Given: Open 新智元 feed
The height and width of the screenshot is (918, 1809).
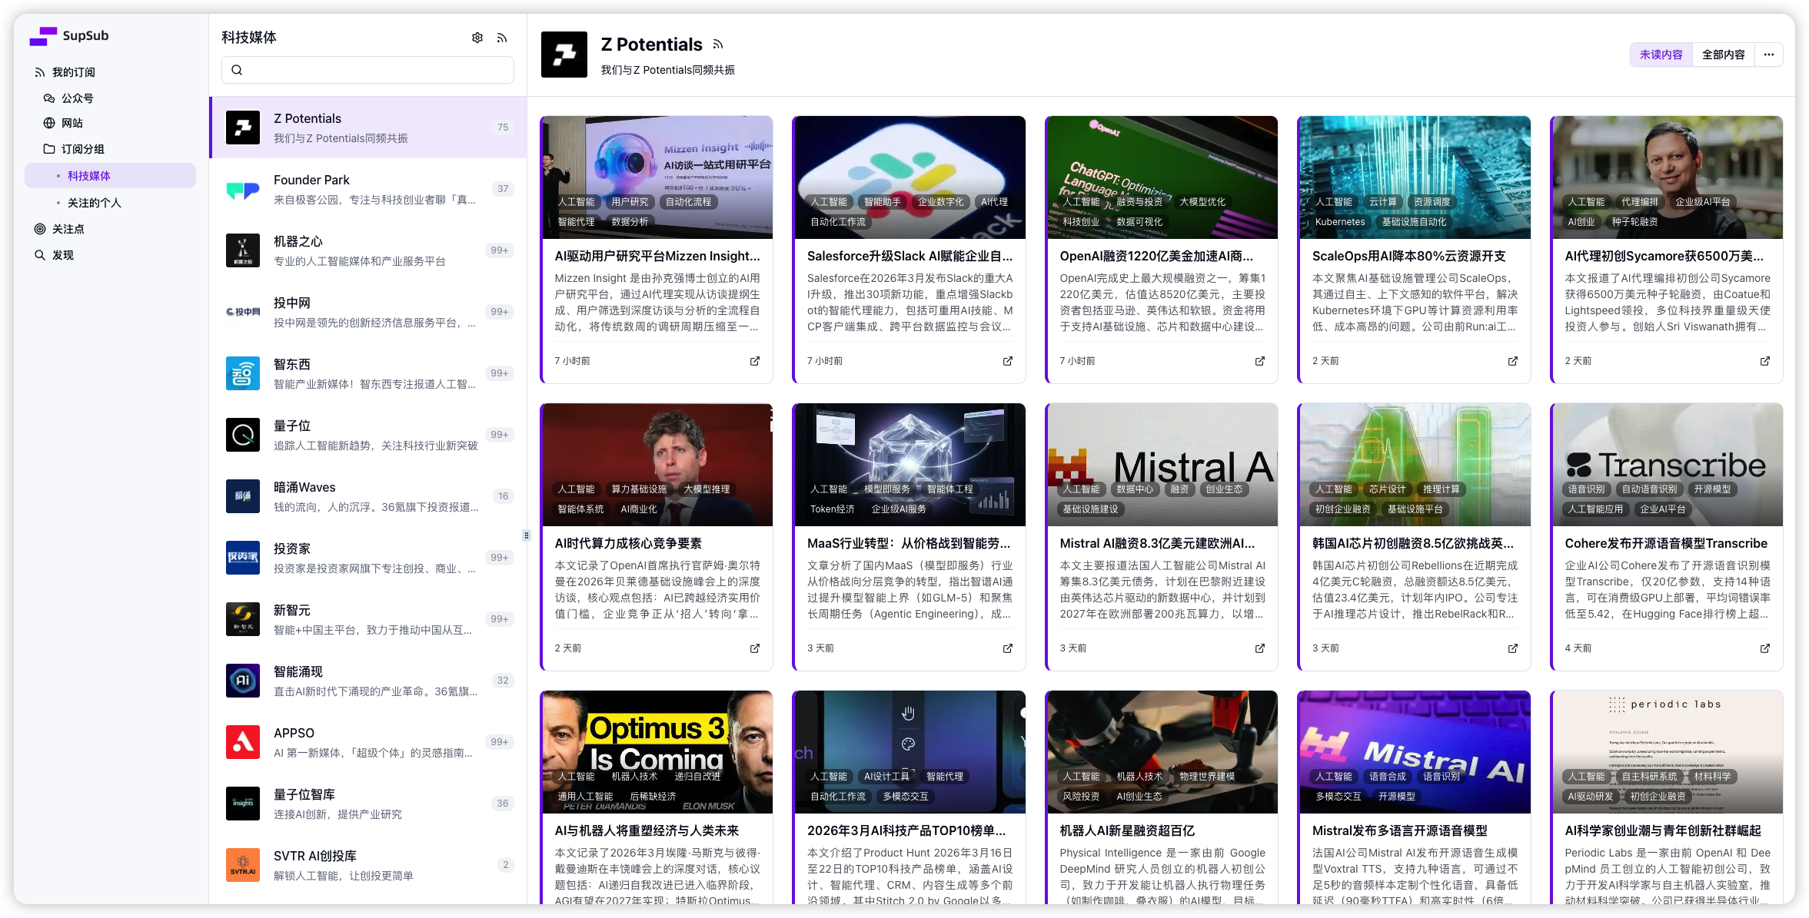Looking at the screenshot, I should coord(368,619).
